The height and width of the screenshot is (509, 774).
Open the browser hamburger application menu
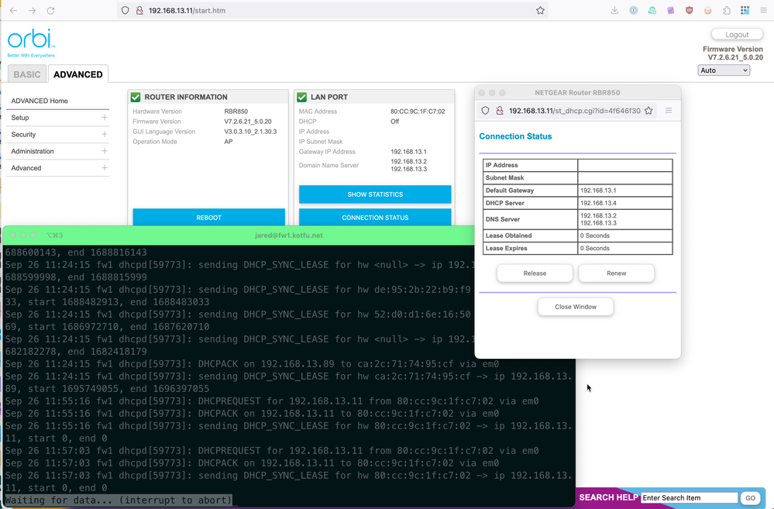(x=763, y=11)
